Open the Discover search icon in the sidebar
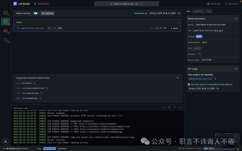The width and height of the screenshot is (242, 151). (x=5, y=40)
